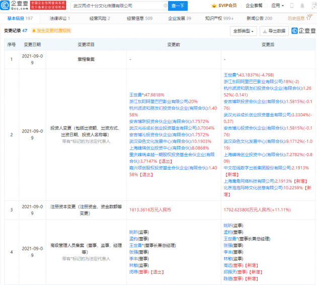Click the 变更前 column header
This screenshot has height=285, width=317.
pos(174,44)
